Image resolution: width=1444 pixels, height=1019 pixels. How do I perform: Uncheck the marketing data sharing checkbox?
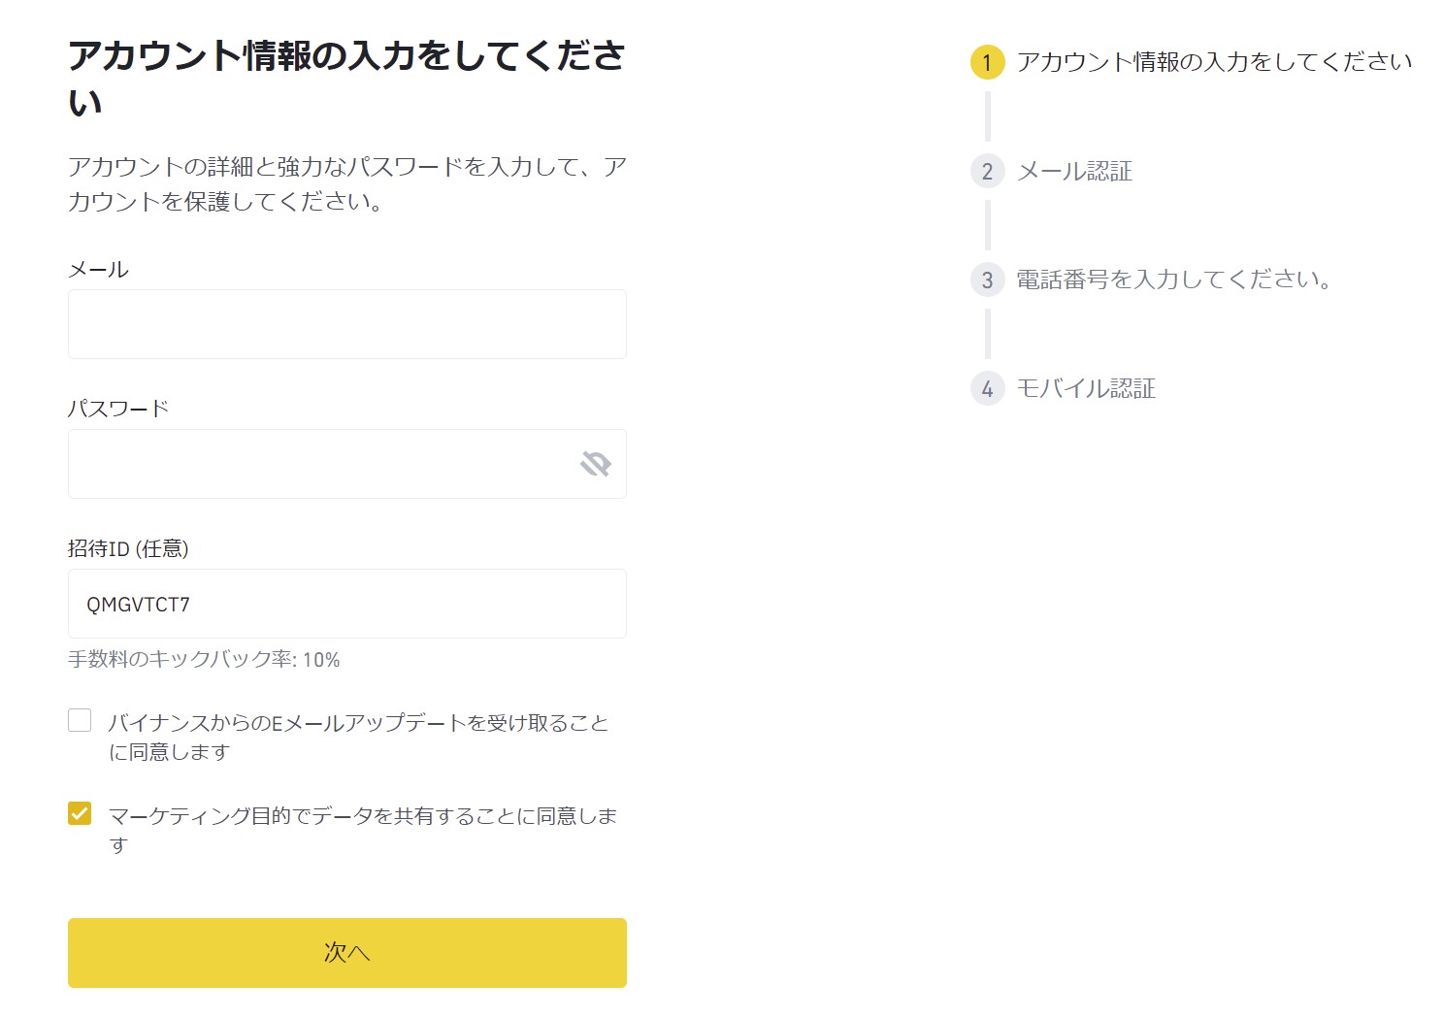[x=80, y=813]
